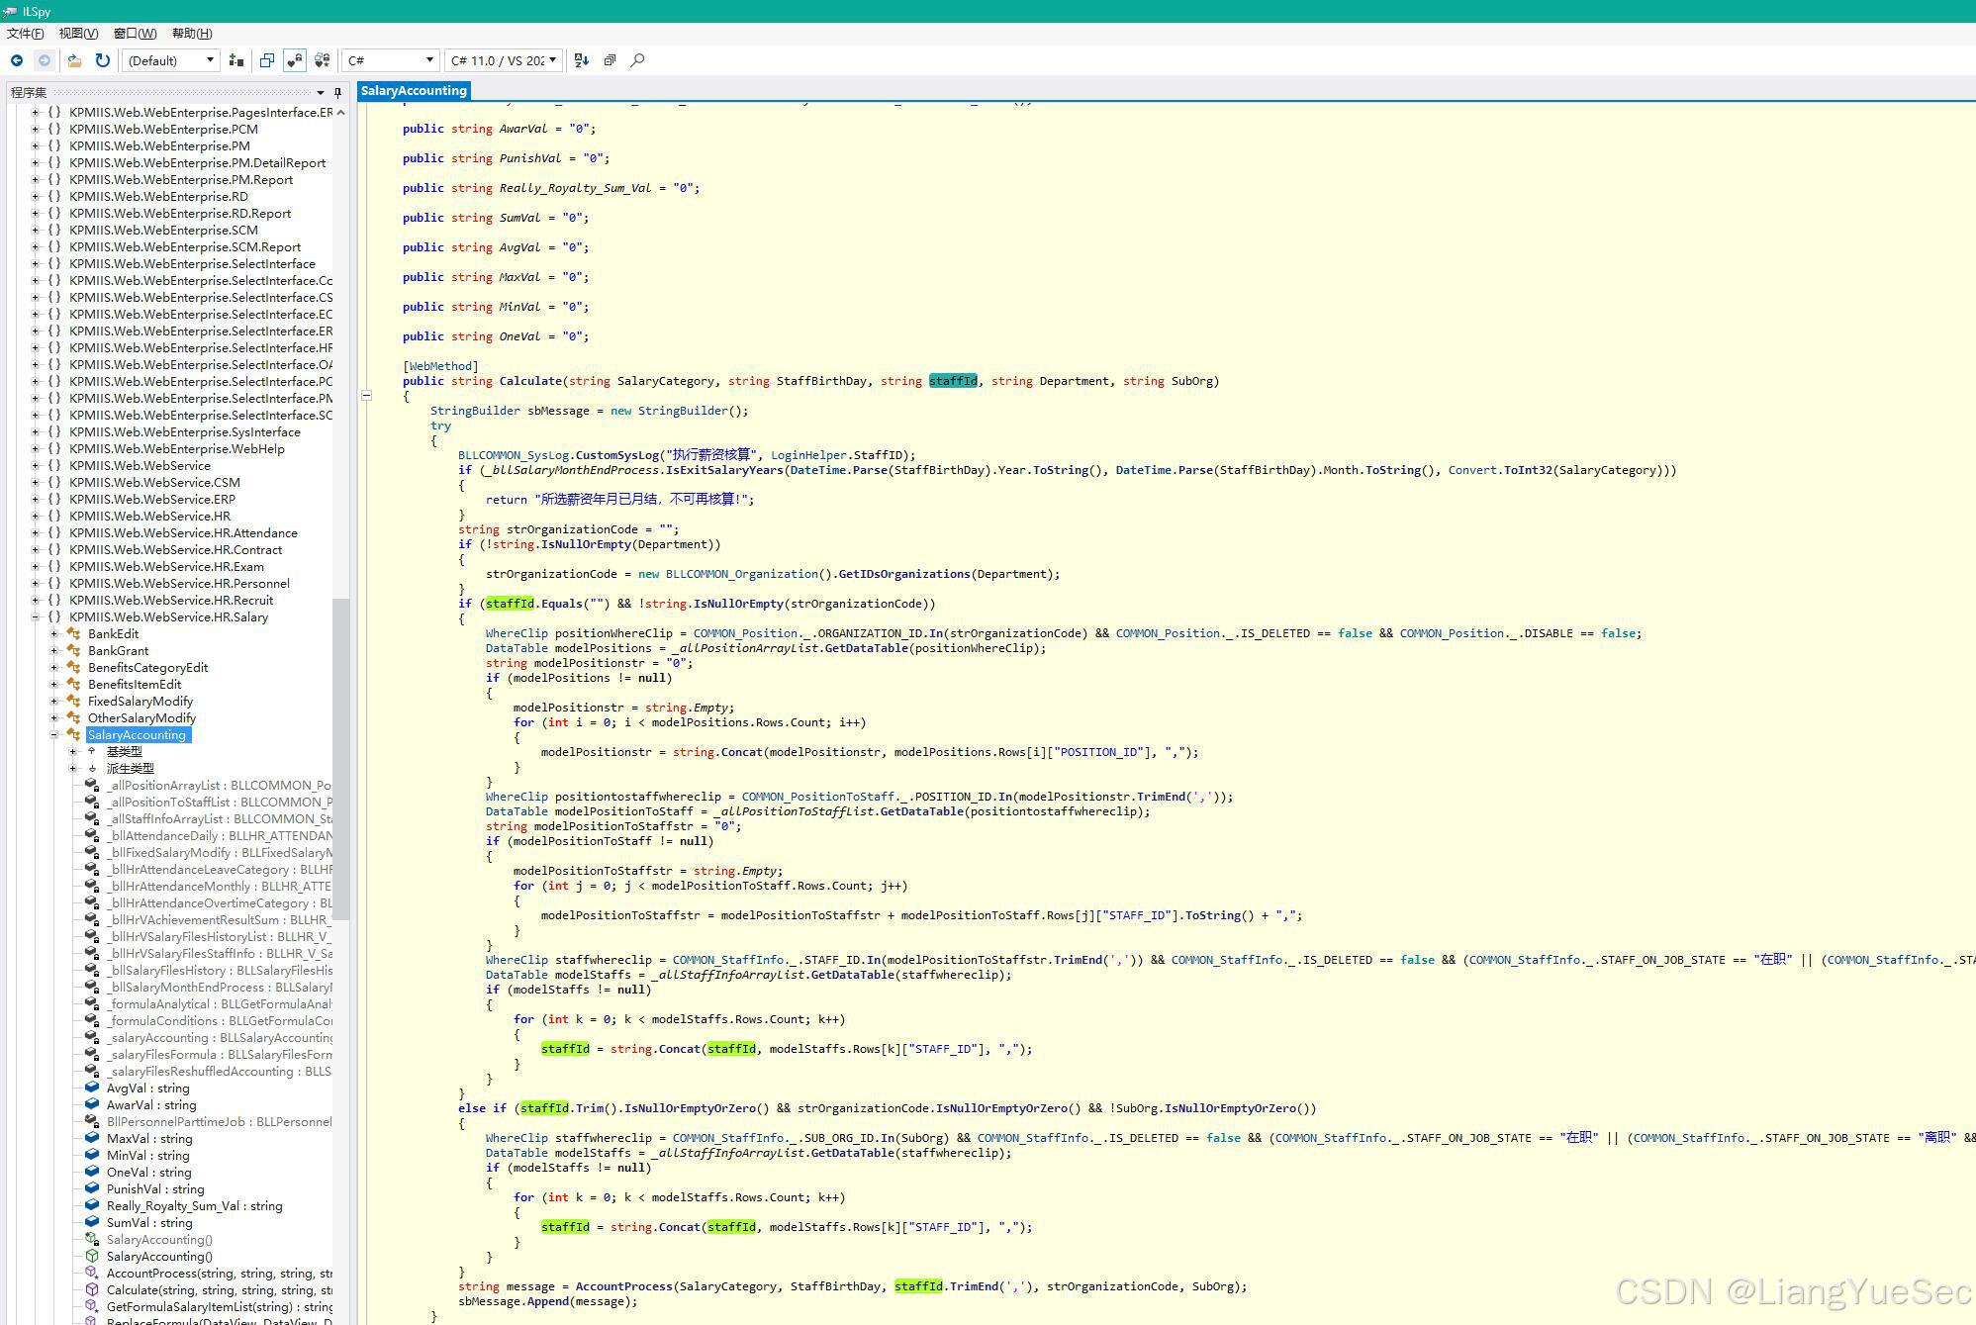The width and height of the screenshot is (1976, 1325).
Task: Click the Back navigation arrow
Action: 17,60
